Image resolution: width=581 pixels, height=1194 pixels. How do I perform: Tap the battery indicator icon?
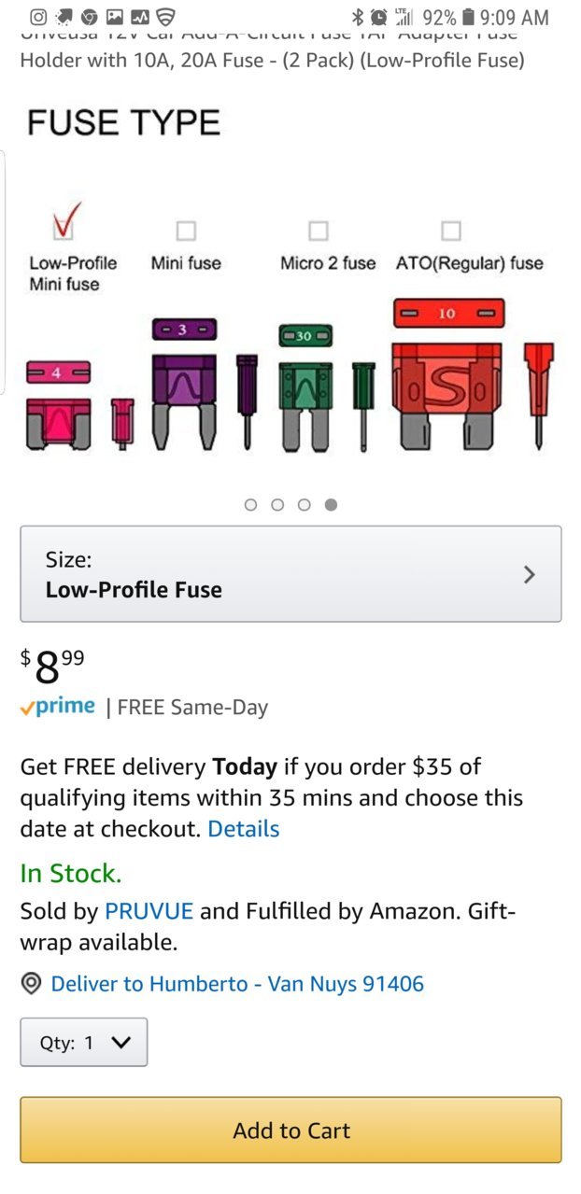coord(469,17)
